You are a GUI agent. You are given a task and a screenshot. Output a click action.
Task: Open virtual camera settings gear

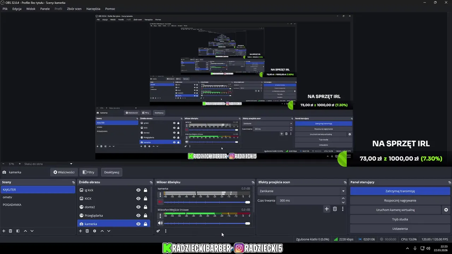[446, 210]
